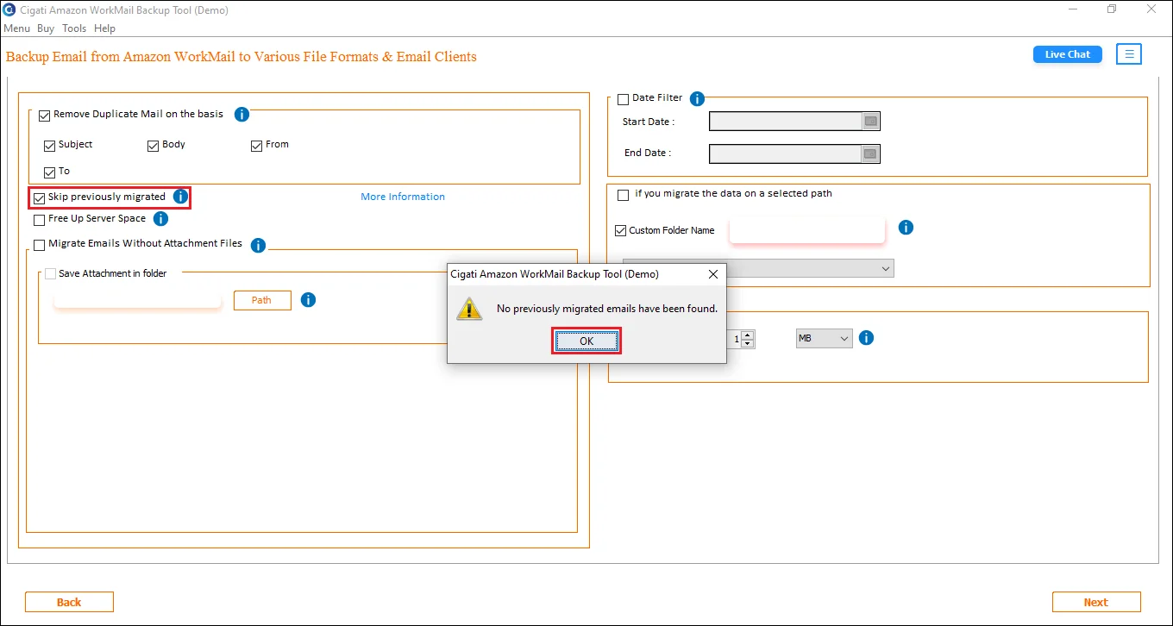This screenshot has width=1173, height=626.
Task: Check Save Attachment in folder option
Action: tap(50, 274)
